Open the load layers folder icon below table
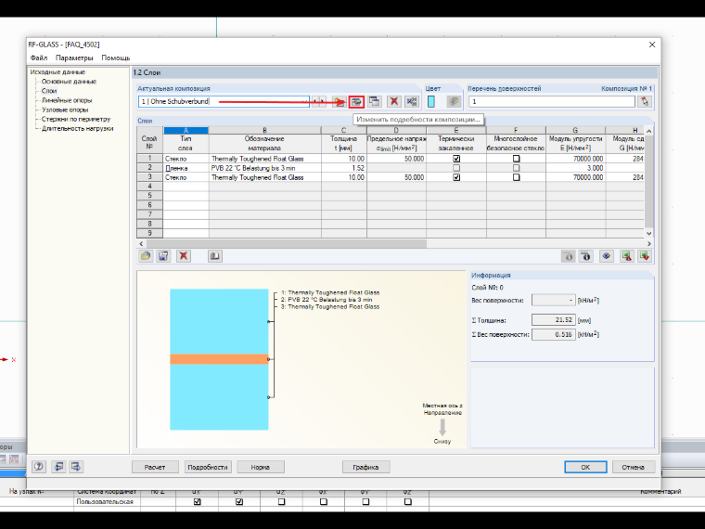Screen dimensions: 705x529 coord(146,256)
